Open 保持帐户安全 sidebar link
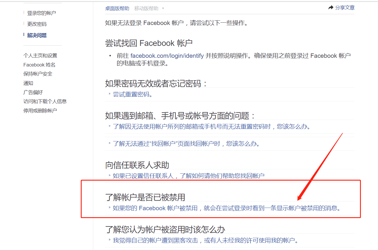 pos(38,74)
